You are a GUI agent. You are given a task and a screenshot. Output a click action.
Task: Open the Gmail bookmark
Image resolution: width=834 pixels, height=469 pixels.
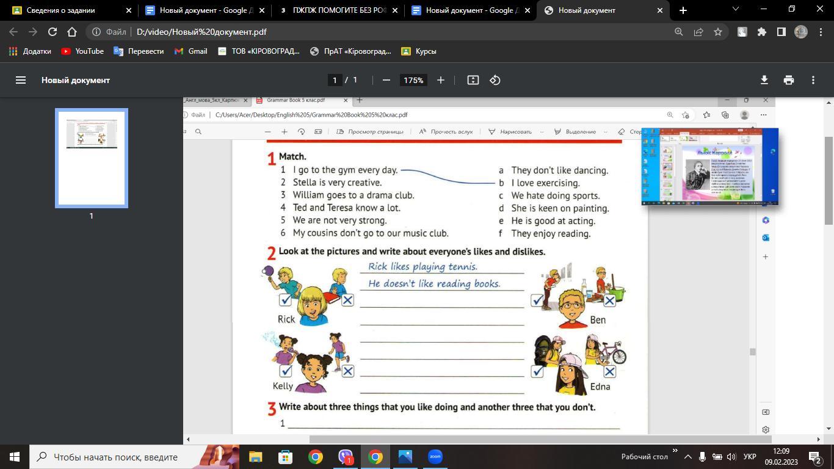pyautogui.click(x=191, y=51)
